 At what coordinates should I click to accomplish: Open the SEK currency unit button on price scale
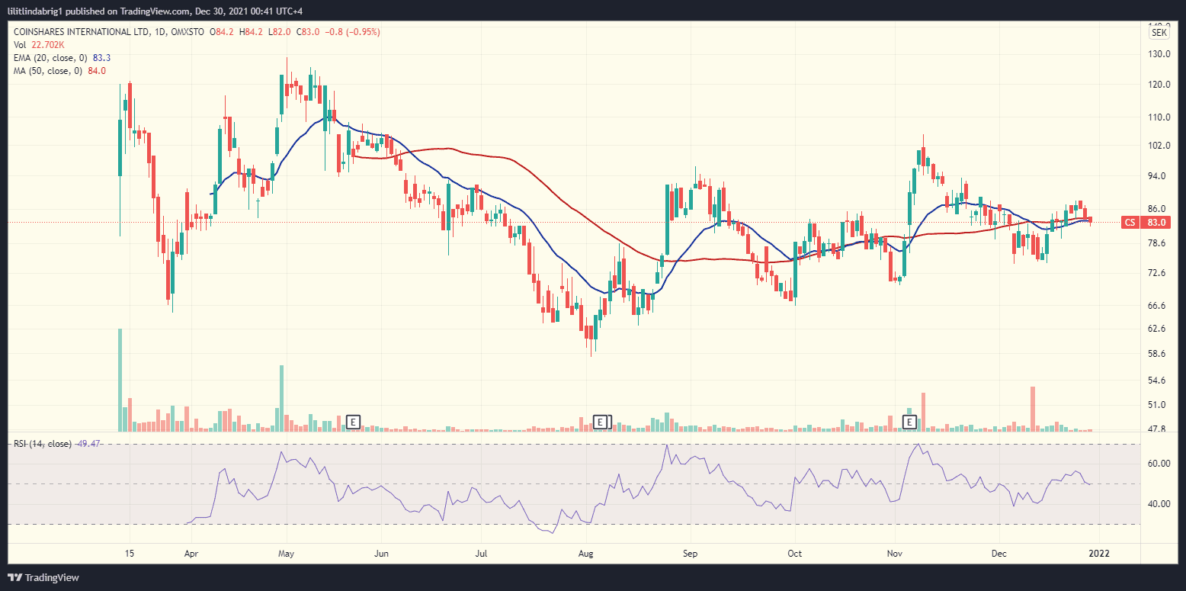[x=1159, y=32]
